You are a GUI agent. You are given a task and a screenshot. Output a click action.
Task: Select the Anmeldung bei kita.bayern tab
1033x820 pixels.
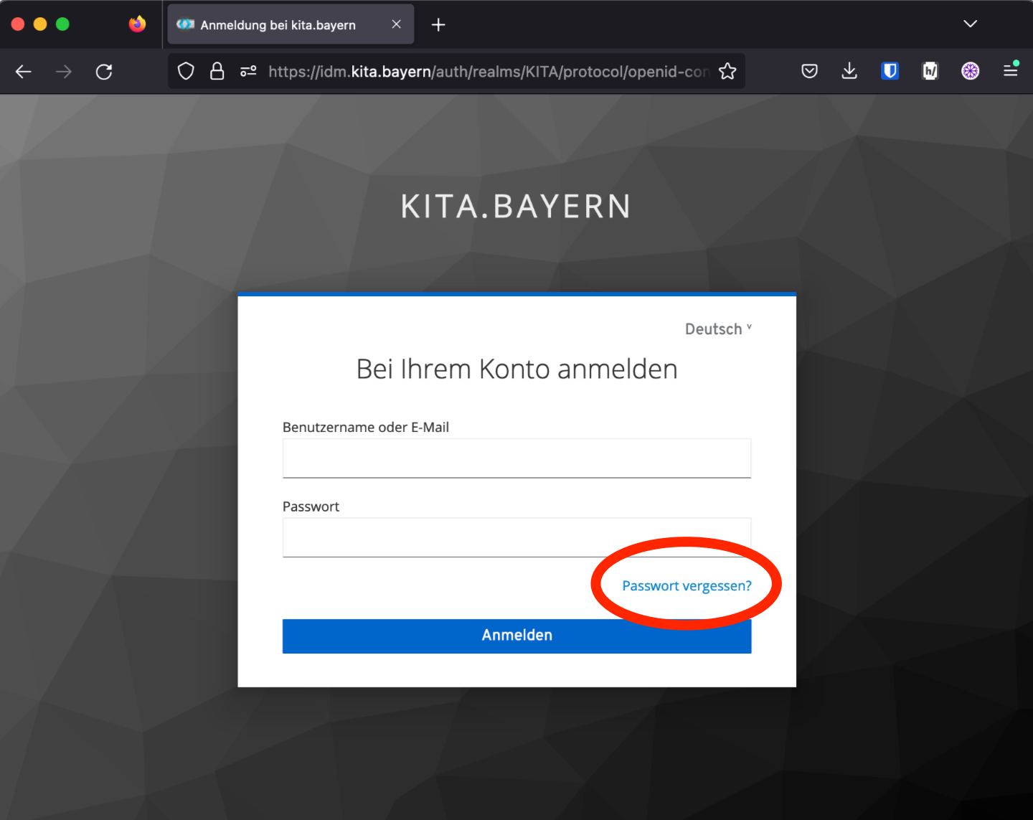click(x=278, y=25)
